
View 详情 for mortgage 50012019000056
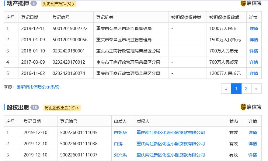(254, 40)
